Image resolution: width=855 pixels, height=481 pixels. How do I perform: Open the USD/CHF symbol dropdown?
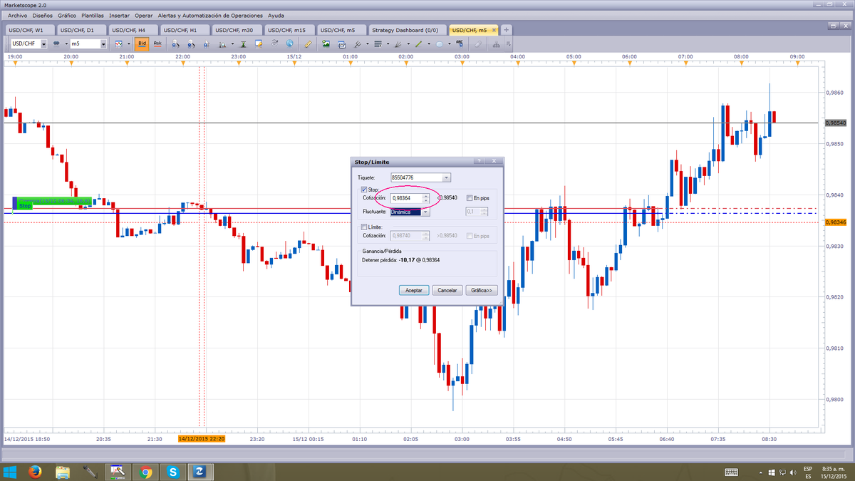pos(43,43)
